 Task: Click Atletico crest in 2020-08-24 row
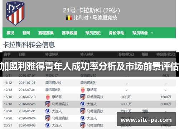[x=48, y=118]
